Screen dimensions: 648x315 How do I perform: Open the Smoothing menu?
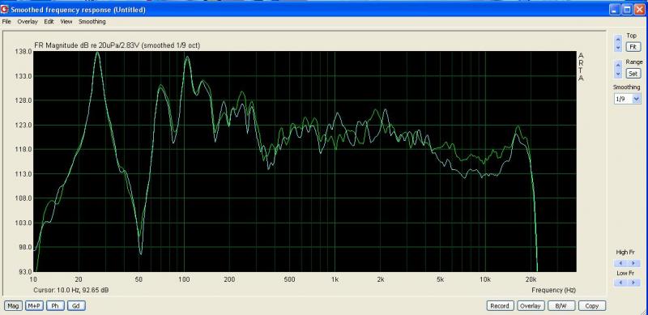[92, 22]
